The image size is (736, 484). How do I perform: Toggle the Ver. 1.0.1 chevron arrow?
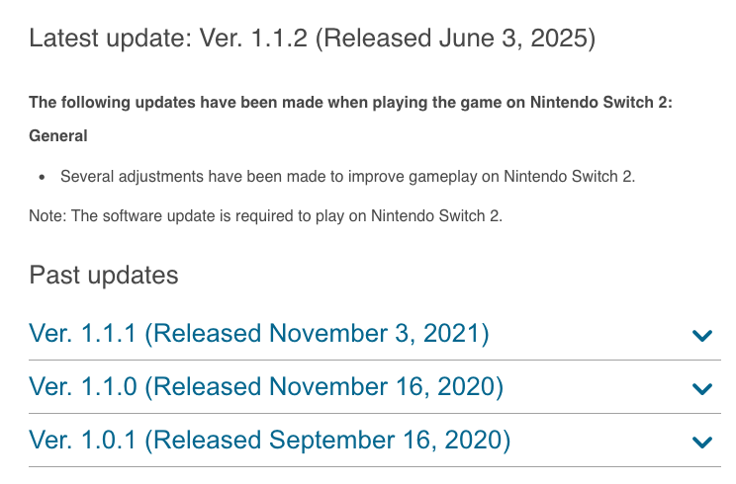(702, 442)
